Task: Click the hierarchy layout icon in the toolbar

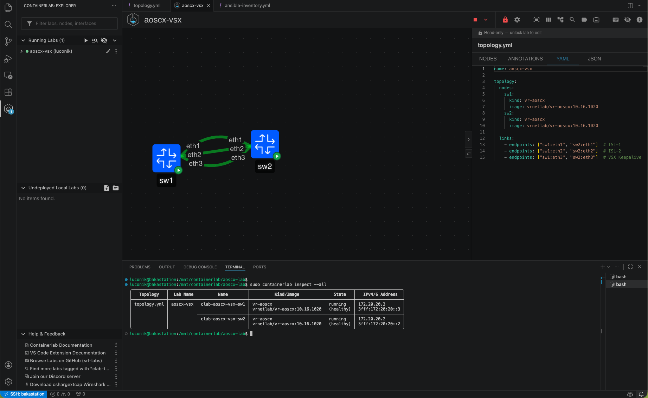Action: pyautogui.click(x=560, y=20)
